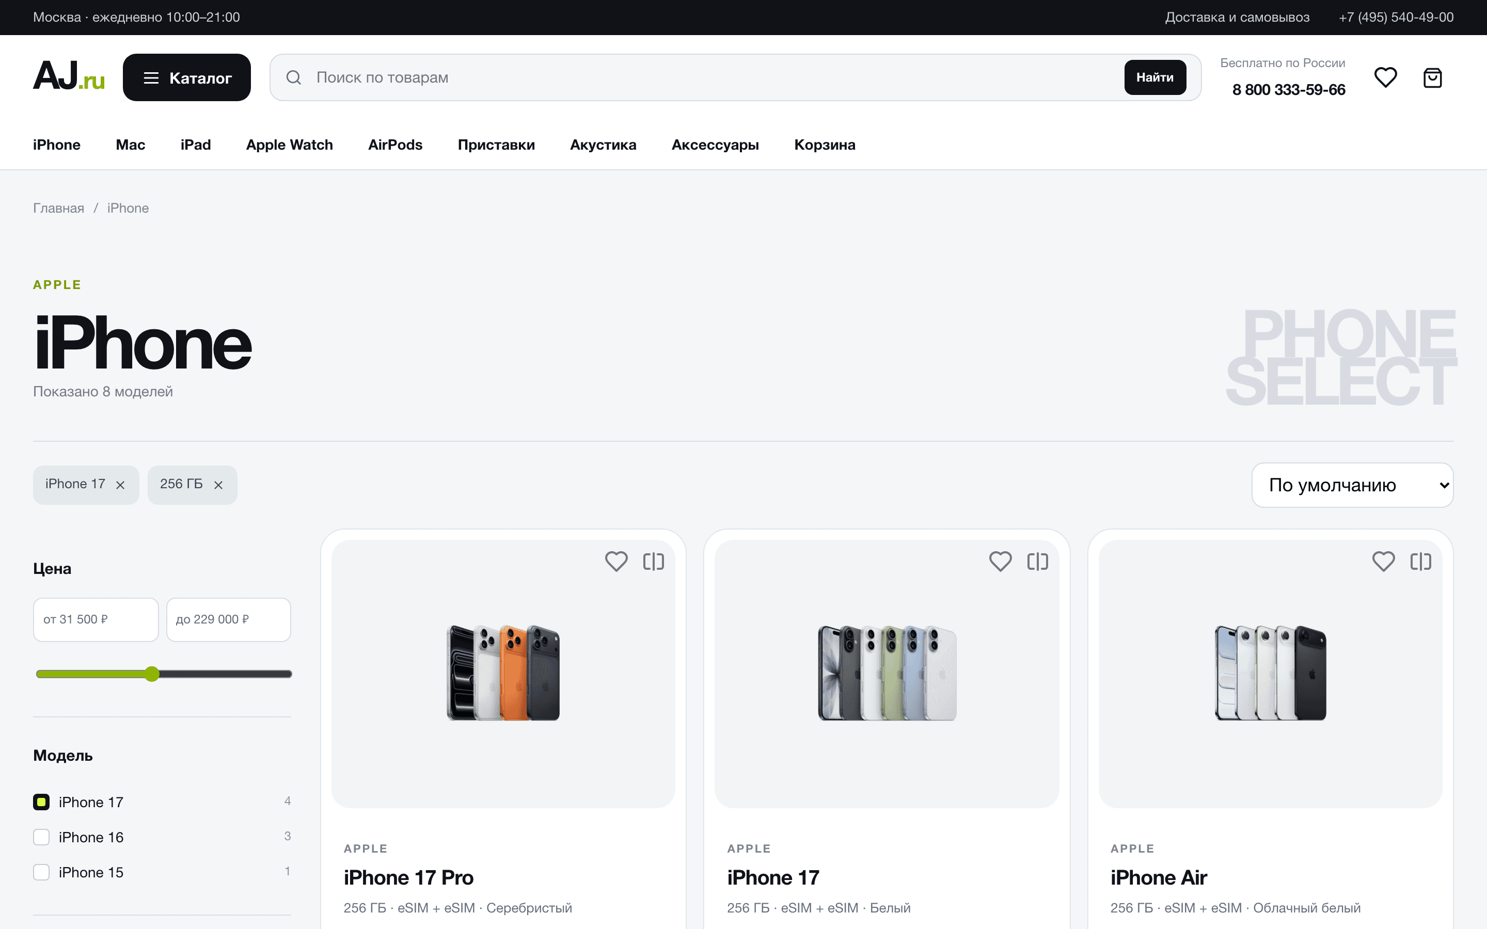Open the iPad navigation item
This screenshot has width=1487, height=929.
[195, 145]
